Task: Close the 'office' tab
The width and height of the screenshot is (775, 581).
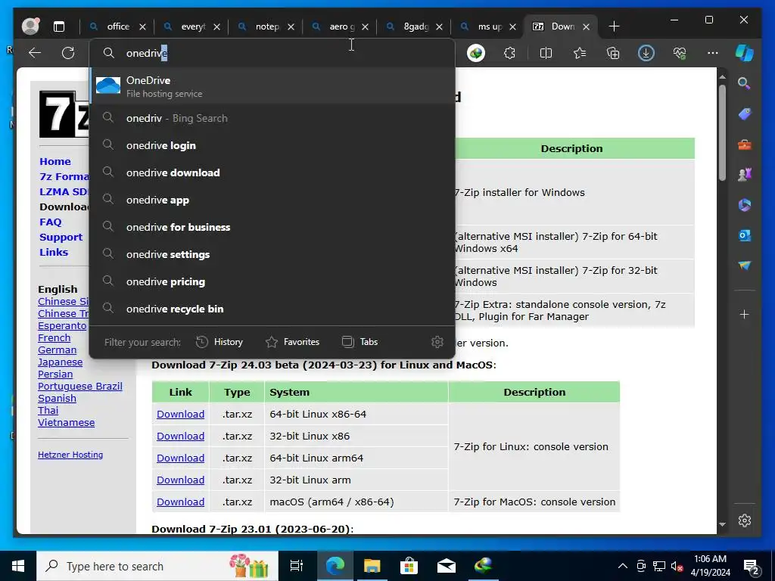Action: tap(142, 26)
